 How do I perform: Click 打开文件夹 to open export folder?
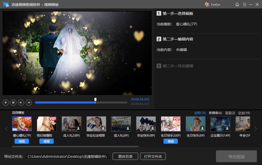(x=152, y=156)
